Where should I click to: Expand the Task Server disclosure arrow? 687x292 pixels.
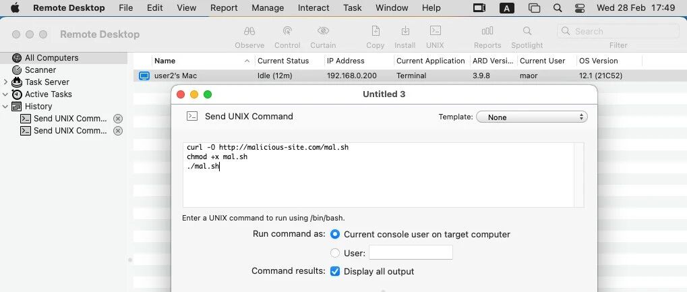pyautogui.click(x=5, y=82)
